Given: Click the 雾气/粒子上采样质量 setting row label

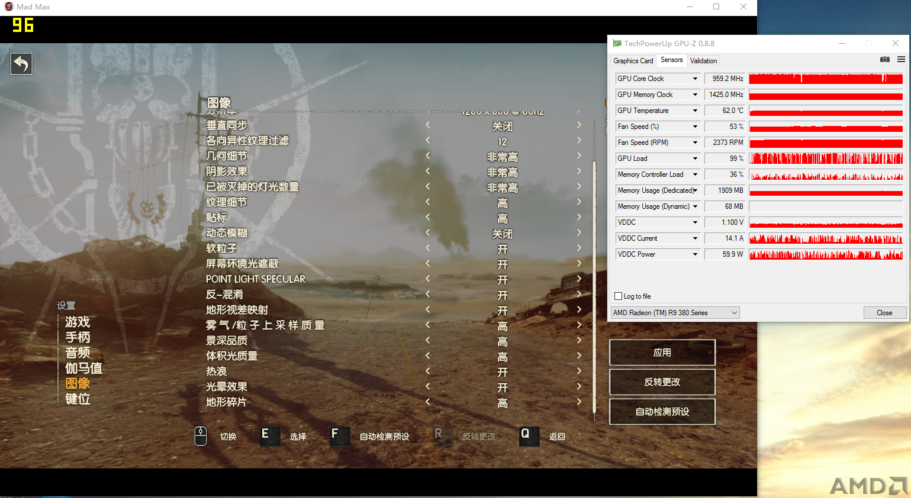Looking at the screenshot, I should (265, 325).
